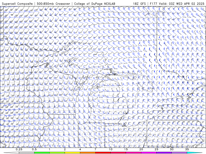
Task: Click the legend value 10
Action: pyautogui.click(x=111, y=149)
